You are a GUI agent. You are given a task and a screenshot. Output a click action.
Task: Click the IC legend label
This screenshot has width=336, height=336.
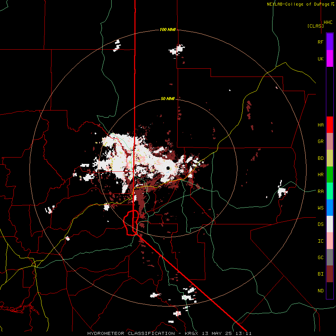320,241
